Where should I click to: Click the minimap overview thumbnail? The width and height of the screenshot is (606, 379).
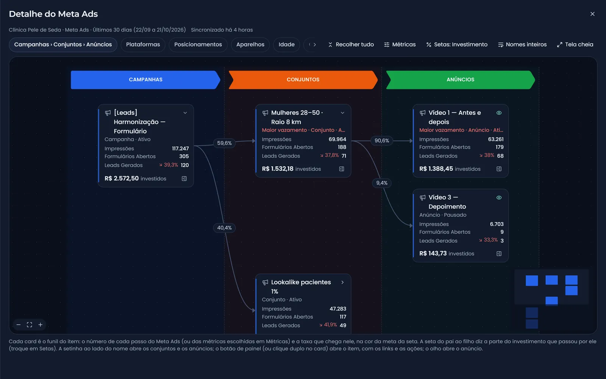pos(551,299)
